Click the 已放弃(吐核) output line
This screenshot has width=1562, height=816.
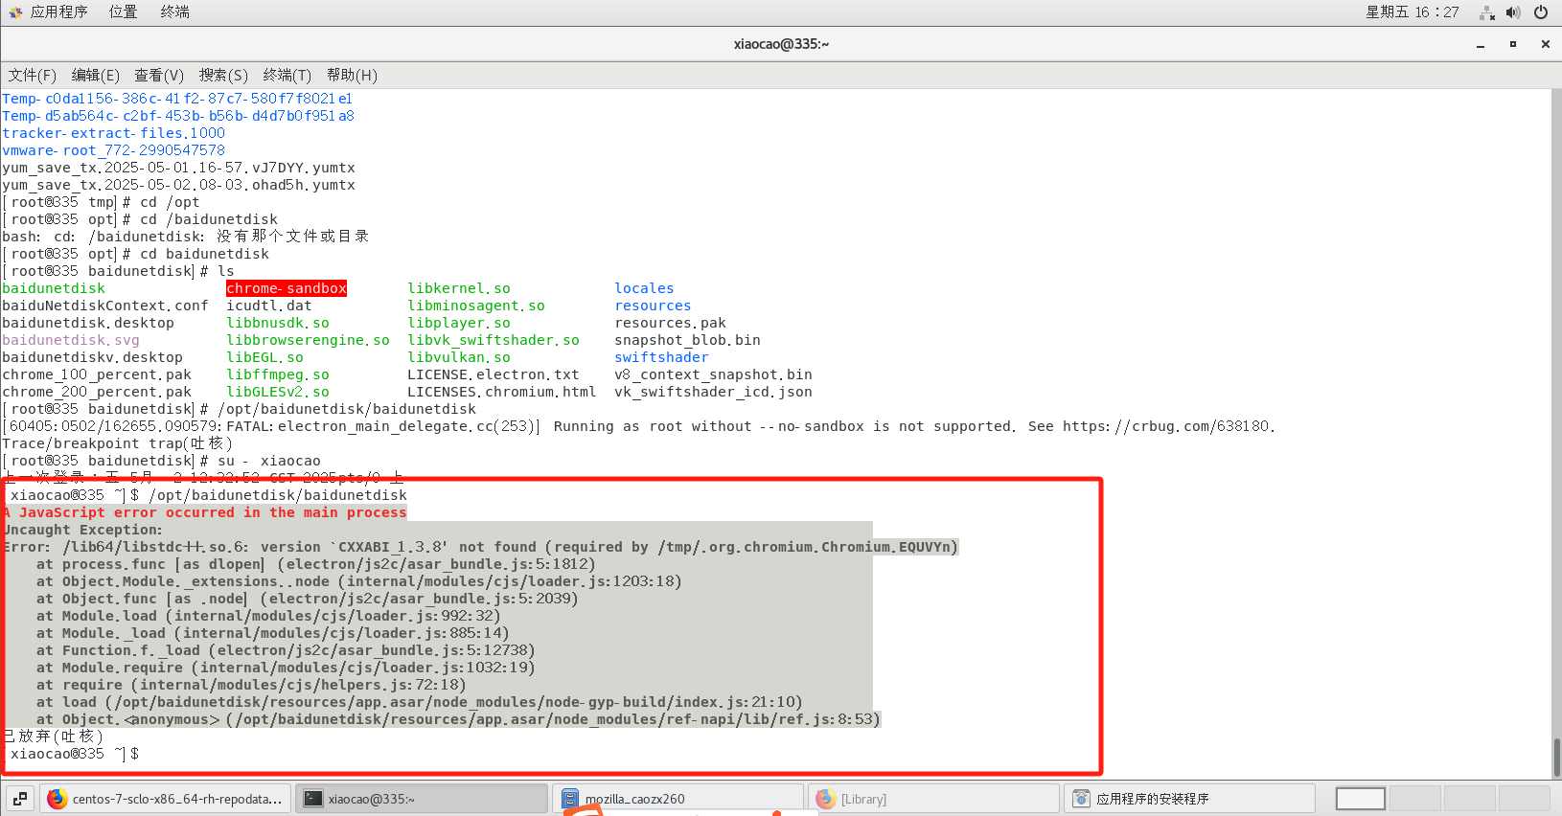(53, 737)
